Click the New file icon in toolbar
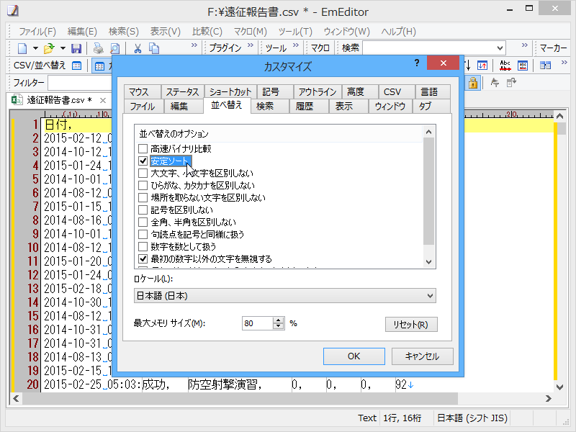Screen dimensions: 576x432 22,48
